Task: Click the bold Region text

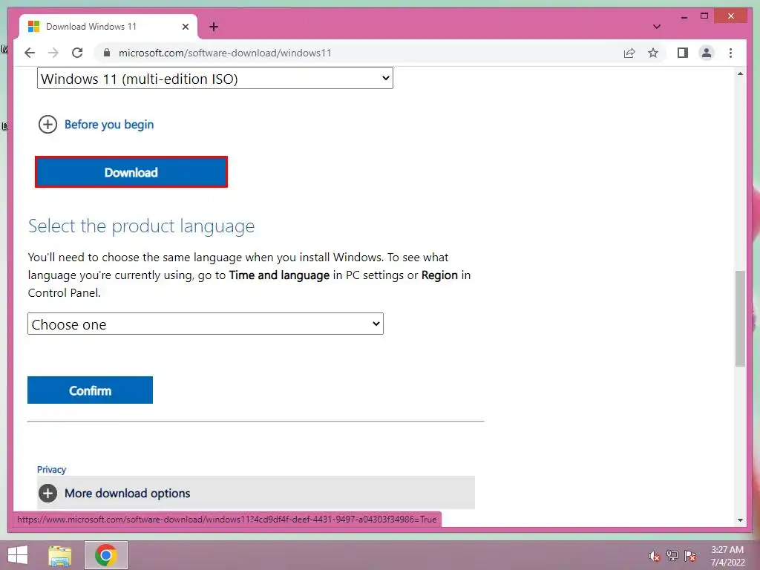Action: click(439, 275)
